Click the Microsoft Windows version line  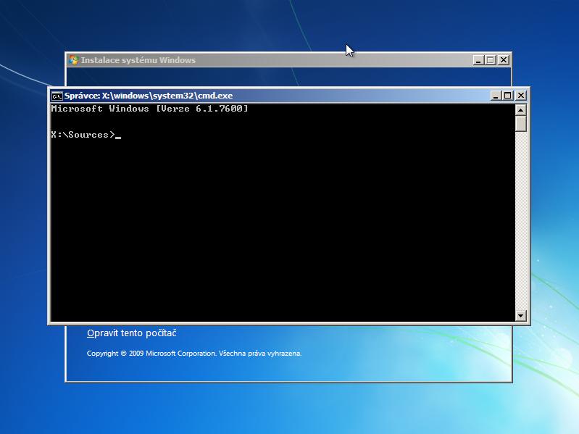coord(149,109)
